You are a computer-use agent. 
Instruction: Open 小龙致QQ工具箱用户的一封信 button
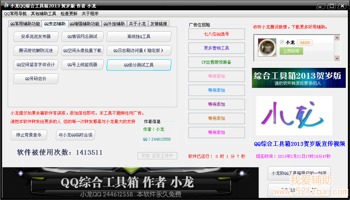tap(299, 173)
